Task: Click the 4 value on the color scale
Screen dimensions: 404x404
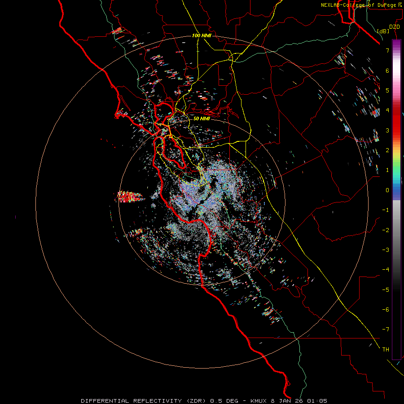Action: pos(387,110)
